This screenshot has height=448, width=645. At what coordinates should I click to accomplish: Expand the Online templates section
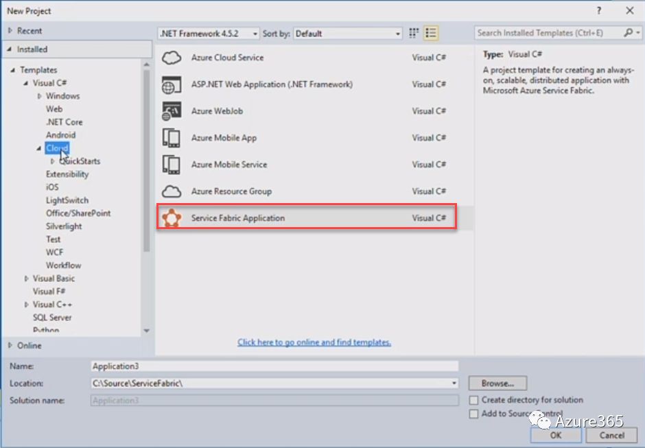click(x=10, y=345)
